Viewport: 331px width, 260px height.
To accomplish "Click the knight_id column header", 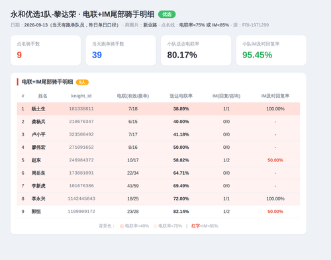I will coord(81,96).
